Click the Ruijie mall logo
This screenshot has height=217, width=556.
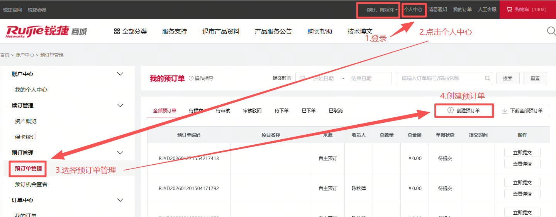[x=46, y=31]
